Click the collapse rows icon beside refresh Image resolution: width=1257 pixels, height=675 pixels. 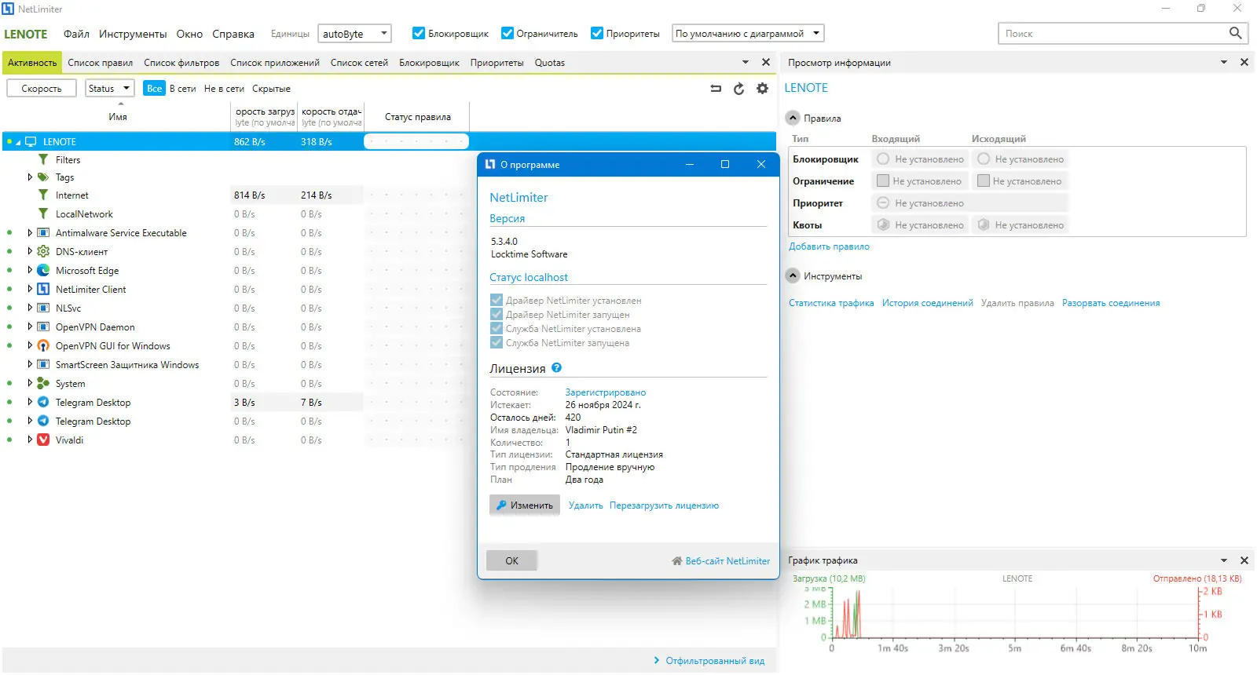click(x=716, y=89)
